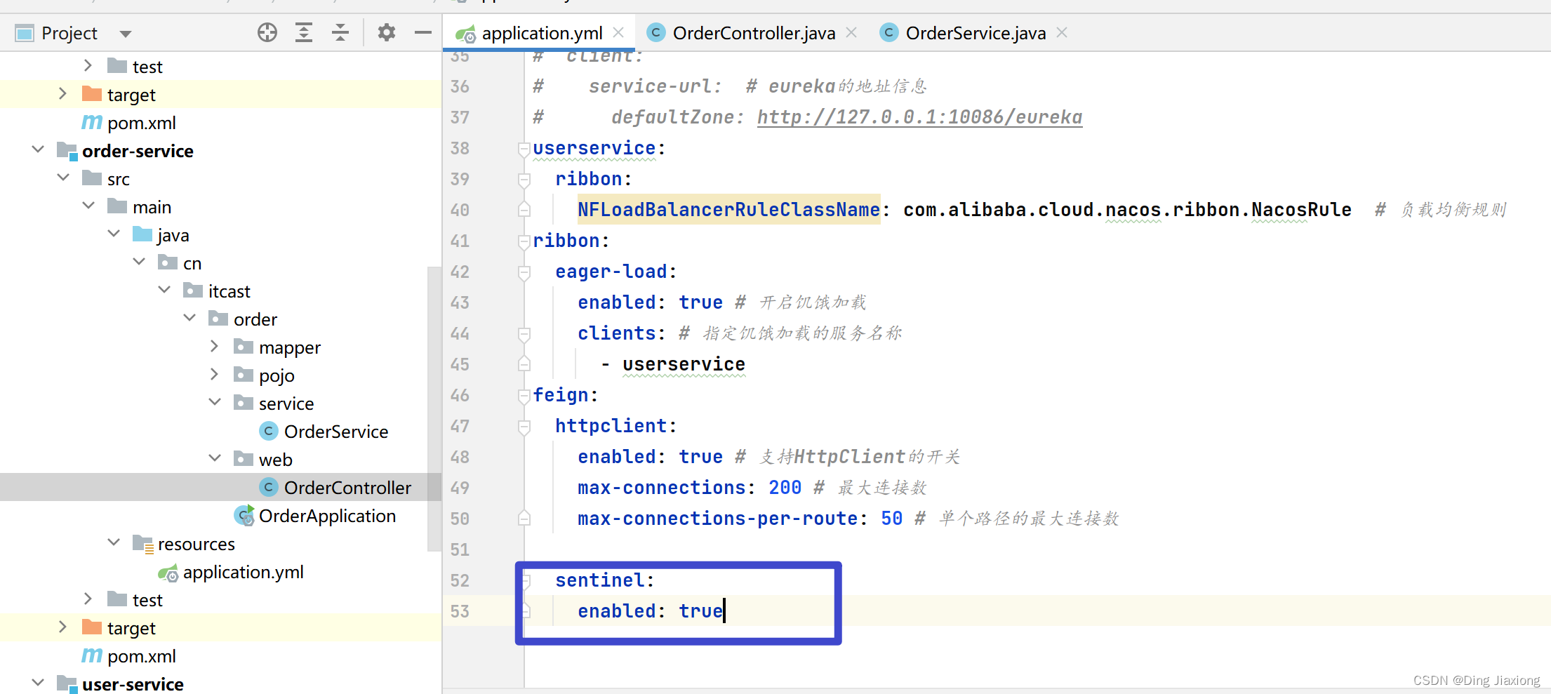Viewport: 1551px width, 694px height.
Task: Collapse the web package
Action: pyautogui.click(x=215, y=458)
